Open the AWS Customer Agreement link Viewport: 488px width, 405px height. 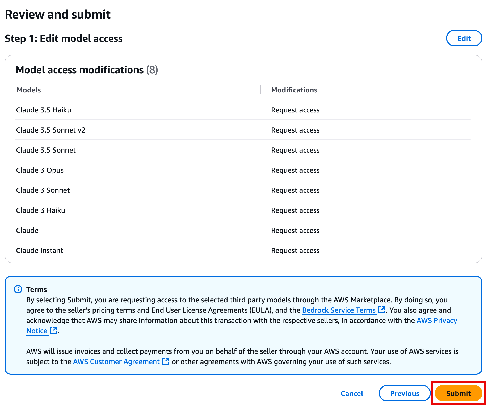[116, 362]
